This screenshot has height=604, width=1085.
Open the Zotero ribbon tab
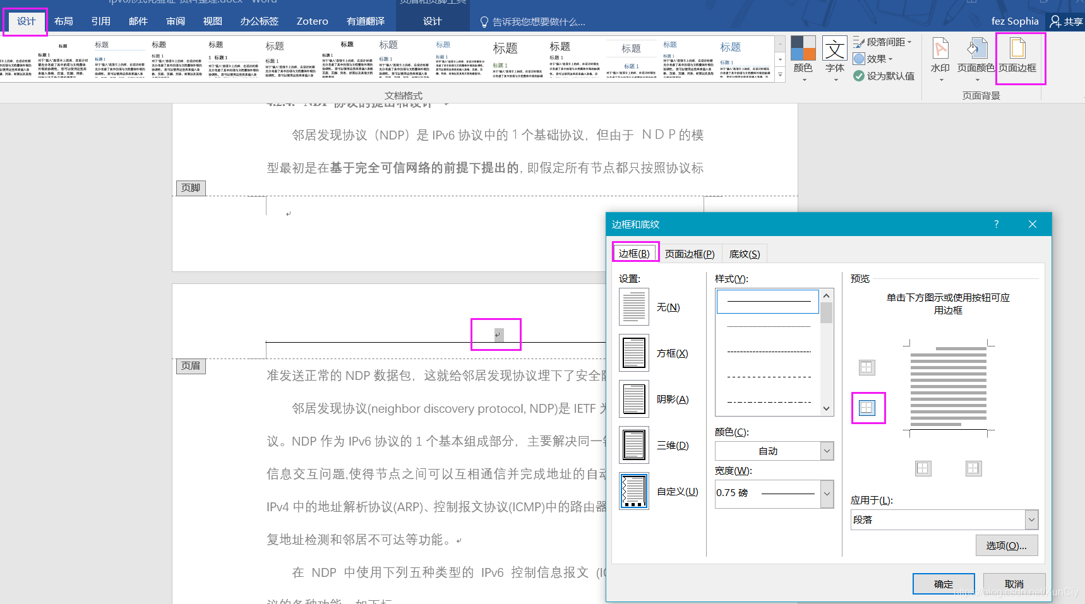(x=312, y=21)
